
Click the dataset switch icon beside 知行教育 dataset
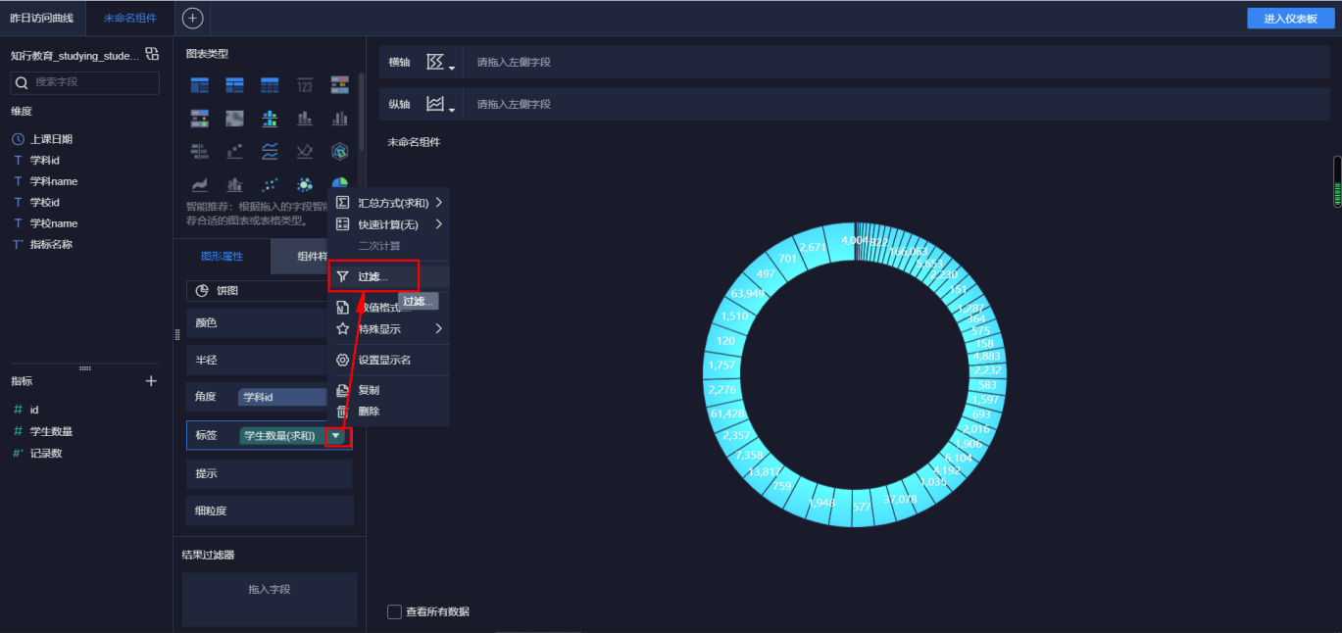(150, 56)
